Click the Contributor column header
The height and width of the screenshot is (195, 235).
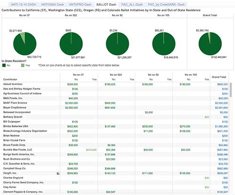tap(10, 79)
